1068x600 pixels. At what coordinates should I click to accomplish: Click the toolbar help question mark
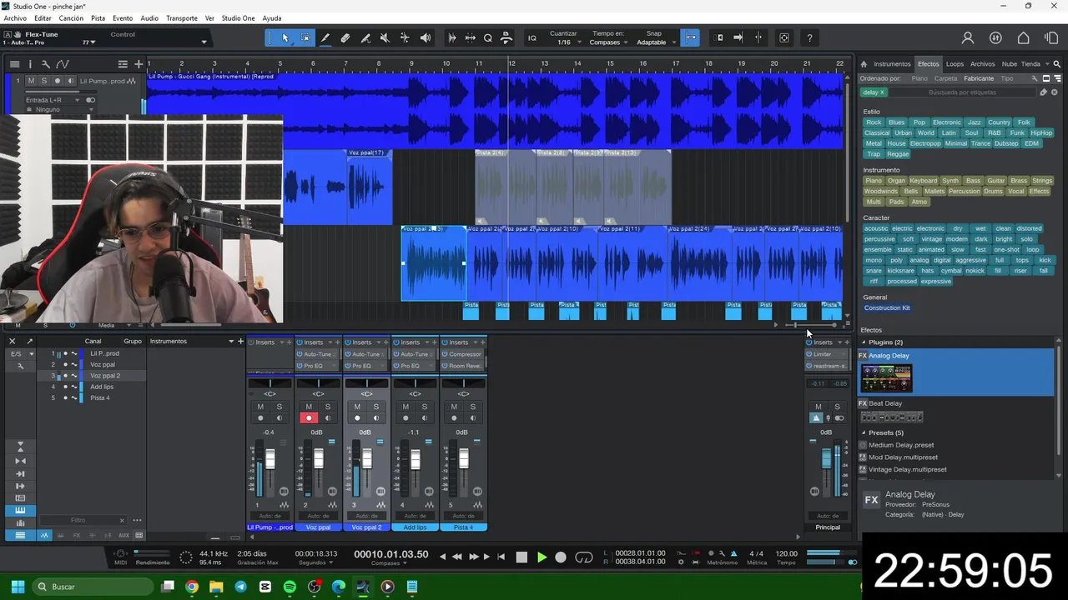(x=809, y=37)
